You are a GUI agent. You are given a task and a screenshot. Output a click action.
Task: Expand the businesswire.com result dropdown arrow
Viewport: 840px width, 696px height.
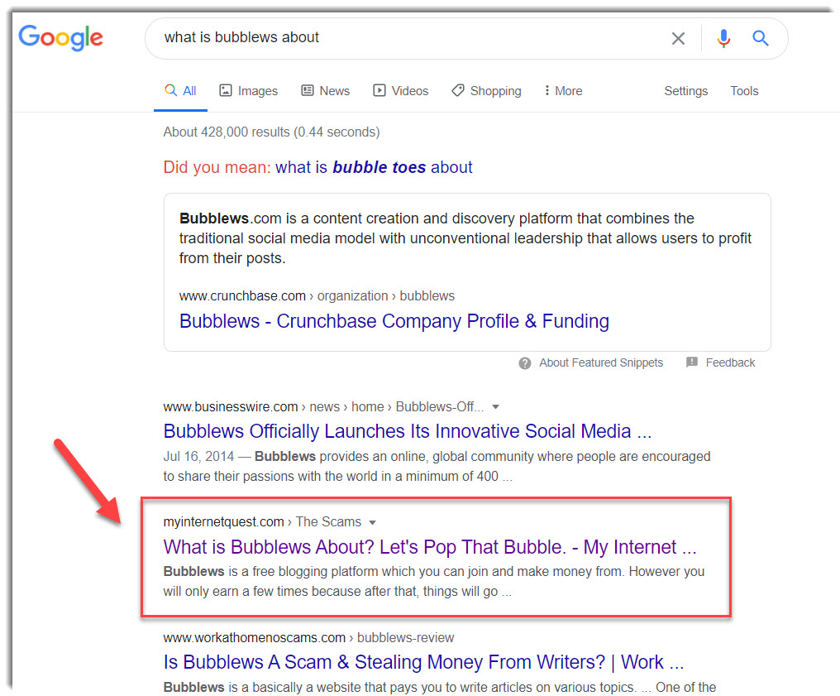coord(495,407)
